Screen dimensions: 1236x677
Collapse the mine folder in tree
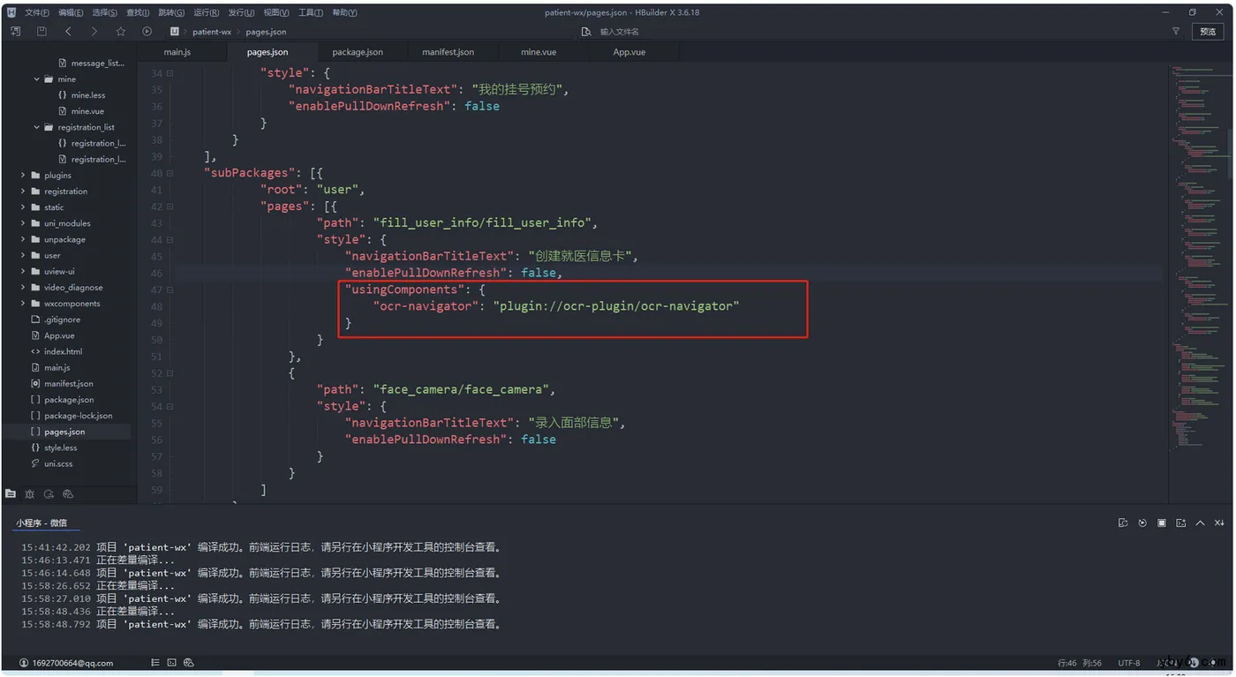click(x=37, y=79)
